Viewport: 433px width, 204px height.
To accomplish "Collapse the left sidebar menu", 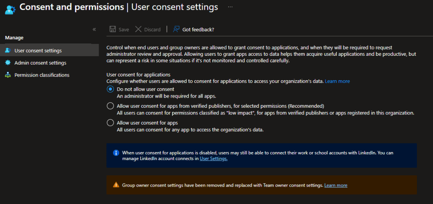I will click(x=94, y=30).
